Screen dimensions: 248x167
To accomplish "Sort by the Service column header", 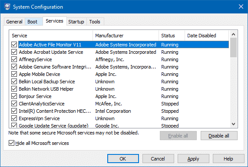I will [x=51, y=36].
